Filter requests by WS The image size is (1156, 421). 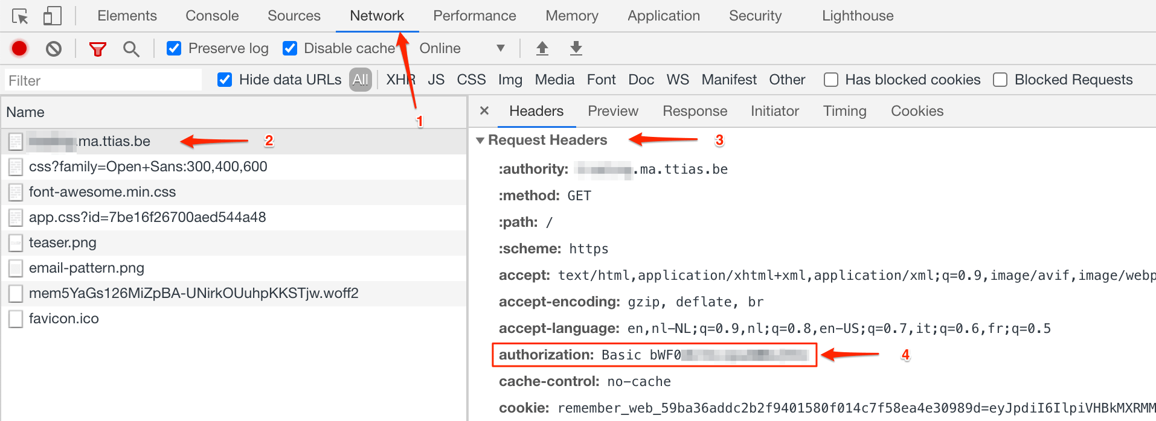tap(678, 80)
